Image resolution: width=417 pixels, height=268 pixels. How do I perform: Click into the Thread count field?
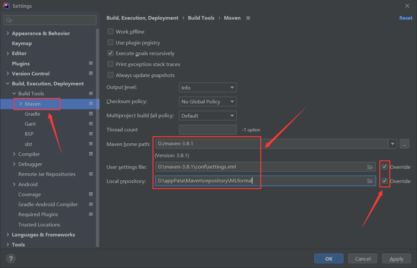point(208,129)
